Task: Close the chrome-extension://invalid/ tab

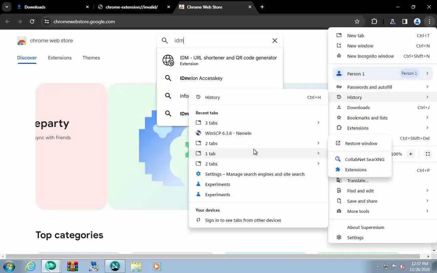Action: pos(169,7)
